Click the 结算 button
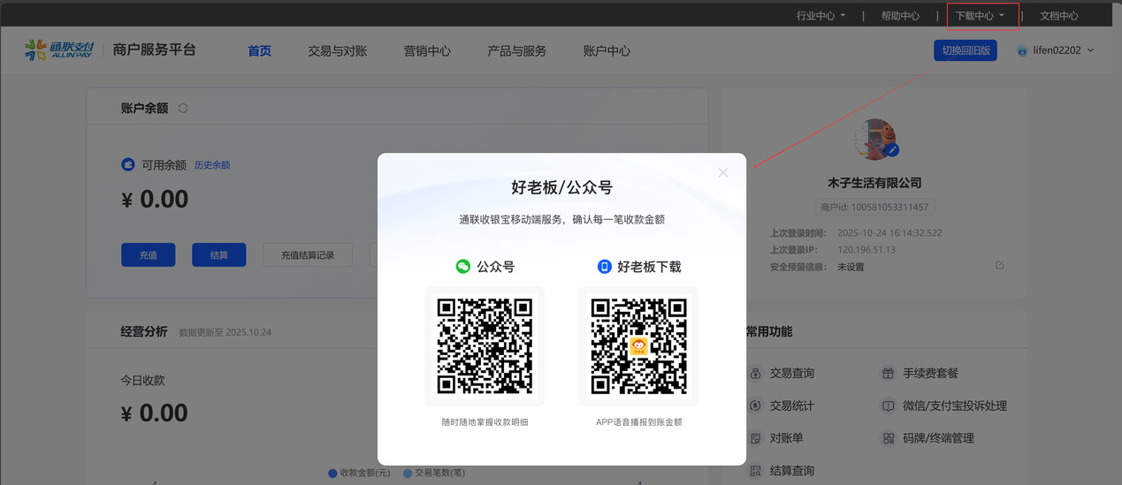The width and height of the screenshot is (1122, 485). point(218,255)
